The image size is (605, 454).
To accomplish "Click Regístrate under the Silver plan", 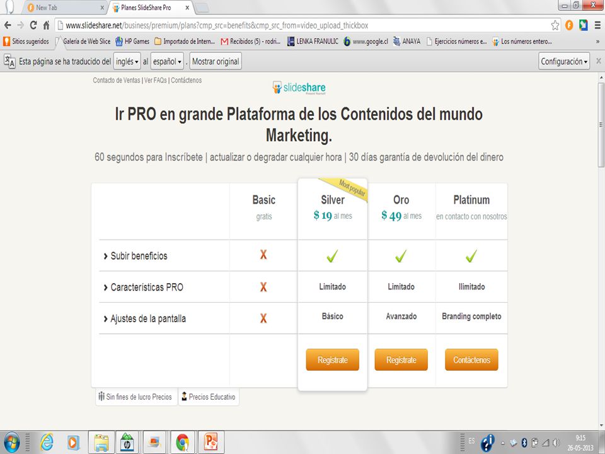I will pos(333,360).
